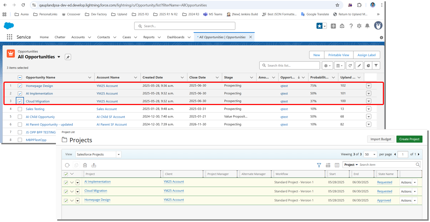430x222 pixels.
Task: Open Projects column chooser icon
Action: [x=337, y=165]
